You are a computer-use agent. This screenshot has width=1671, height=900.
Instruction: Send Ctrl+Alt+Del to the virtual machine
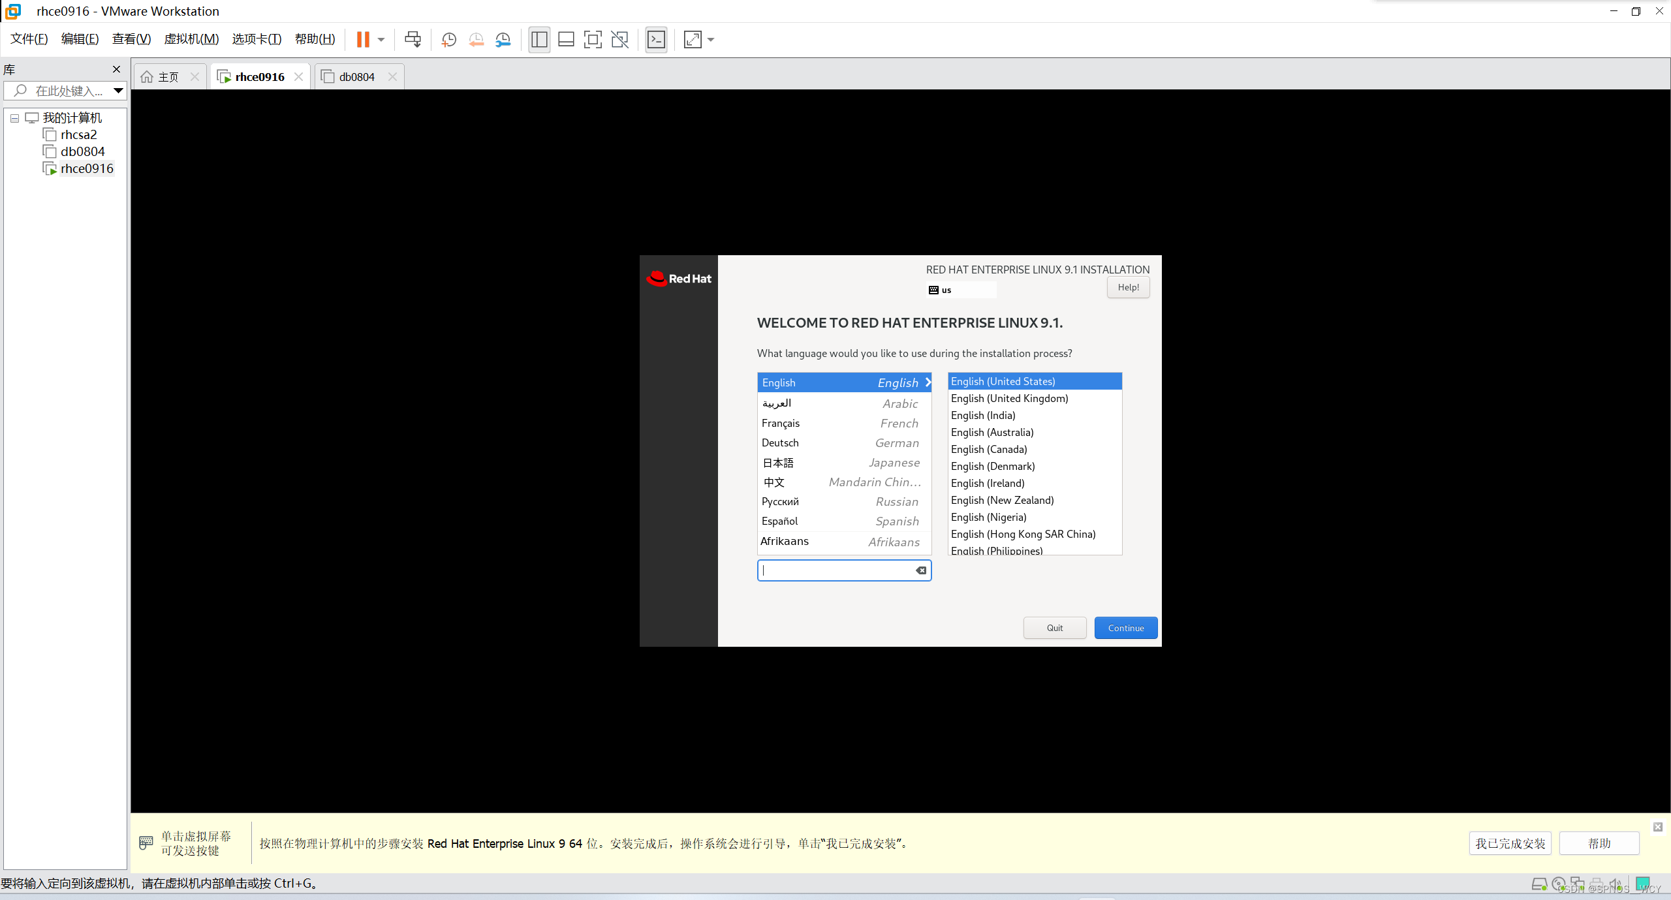point(413,39)
